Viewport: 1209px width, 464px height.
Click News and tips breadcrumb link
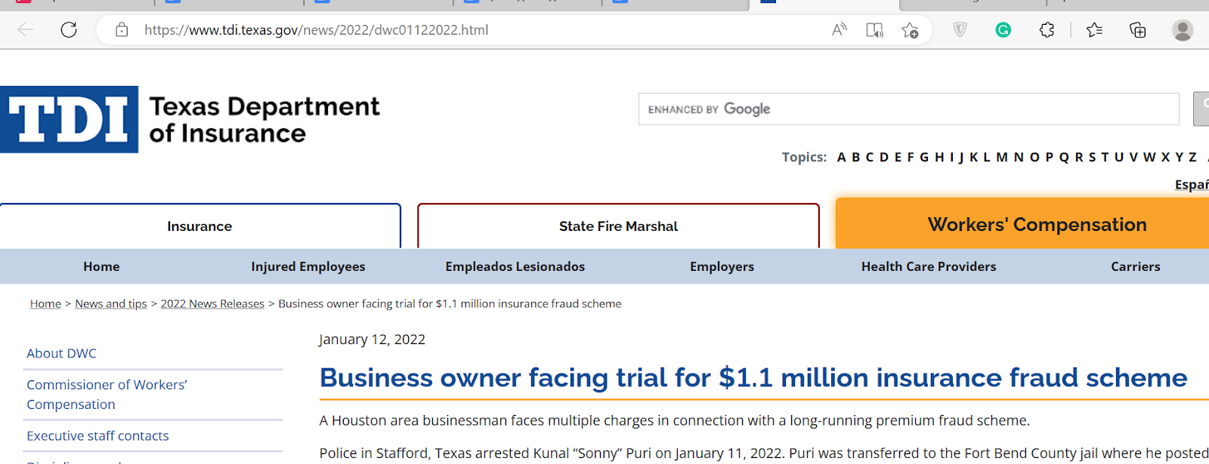pyautogui.click(x=111, y=303)
